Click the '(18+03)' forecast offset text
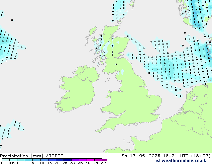This screenshot has width=212, height=164. [201, 156]
